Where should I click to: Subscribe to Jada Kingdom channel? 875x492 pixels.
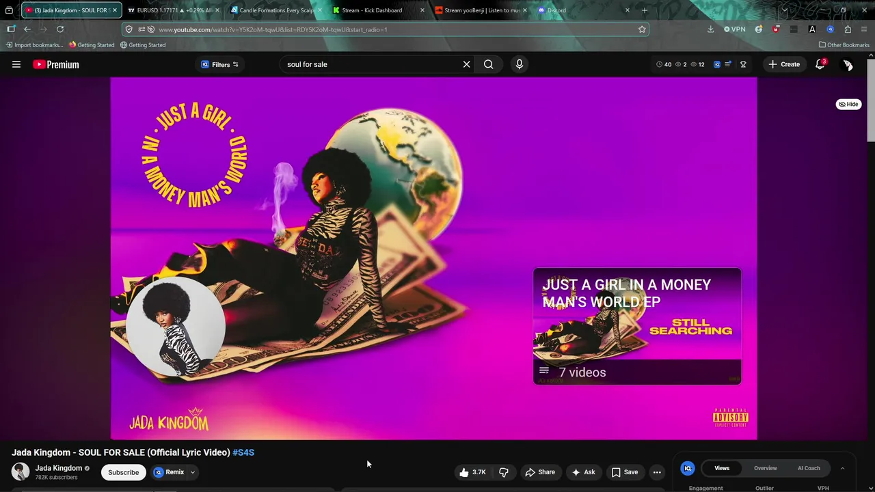(x=123, y=472)
